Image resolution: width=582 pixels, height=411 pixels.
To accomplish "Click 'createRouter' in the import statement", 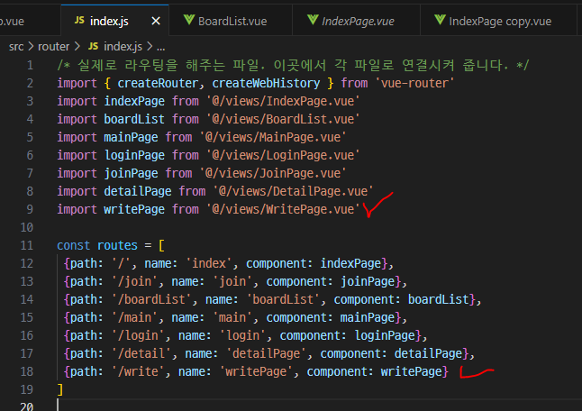I will (158, 83).
